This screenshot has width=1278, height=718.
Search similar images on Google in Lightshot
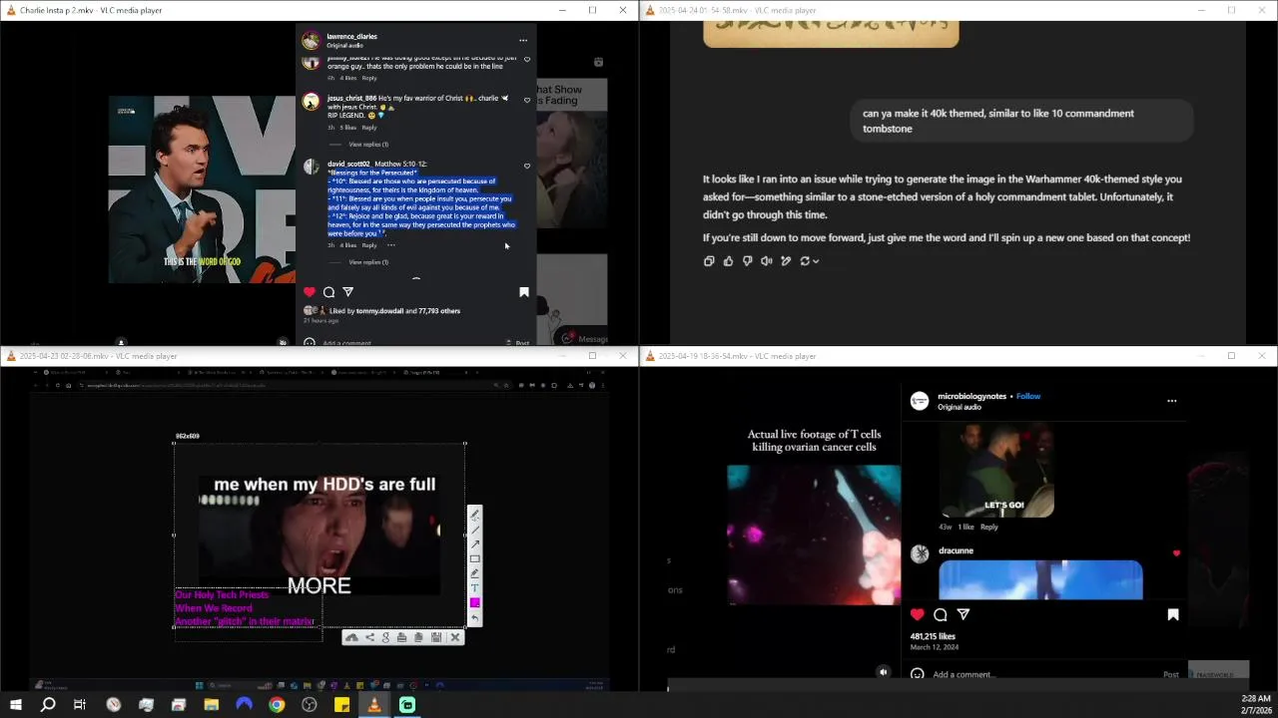coord(385,637)
